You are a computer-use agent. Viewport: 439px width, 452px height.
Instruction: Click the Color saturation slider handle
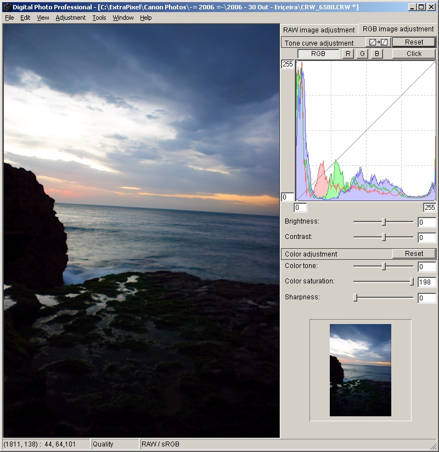click(x=412, y=282)
